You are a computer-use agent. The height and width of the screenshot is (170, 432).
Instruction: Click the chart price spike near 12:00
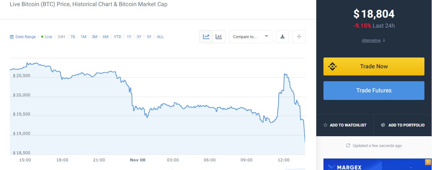point(285,75)
